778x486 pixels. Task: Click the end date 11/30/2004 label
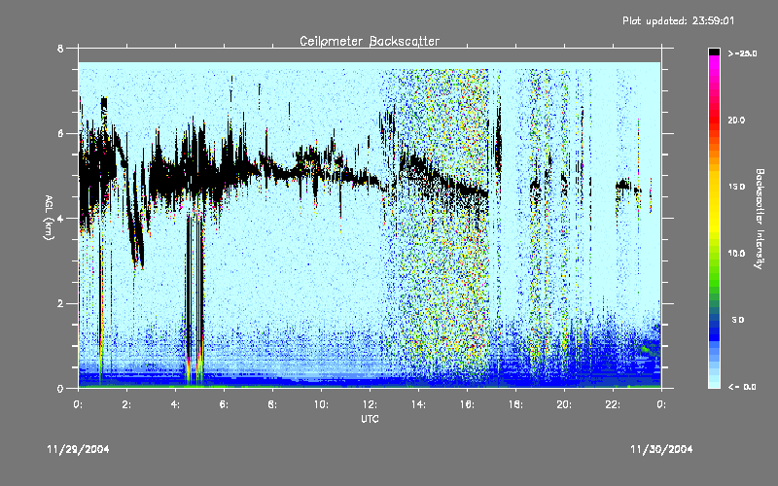(x=661, y=449)
